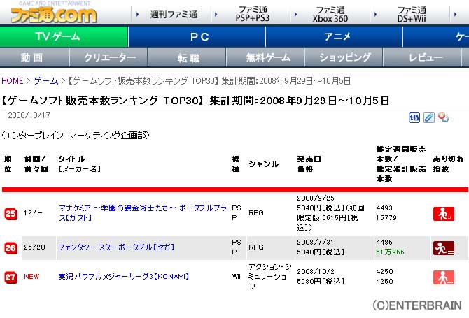Click the NEW label in rank 27 row
Viewport: 469px width, 318px height.
point(31,277)
